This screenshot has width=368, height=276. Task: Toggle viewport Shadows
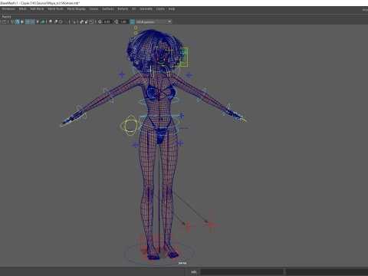click(x=43, y=21)
